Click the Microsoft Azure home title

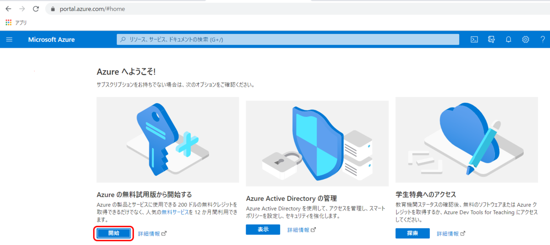(x=51, y=39)
